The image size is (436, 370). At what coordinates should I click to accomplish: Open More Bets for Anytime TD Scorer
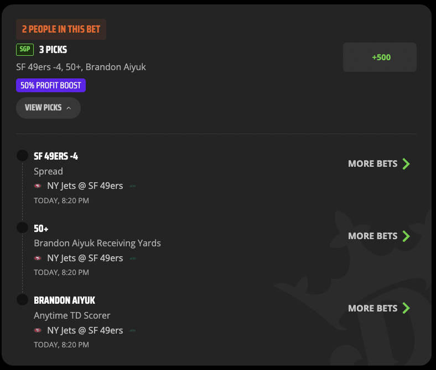coord(379,308)
